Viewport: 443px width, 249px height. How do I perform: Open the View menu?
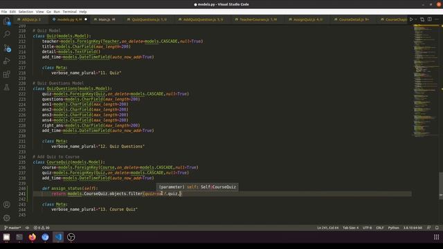coord(39,12)
